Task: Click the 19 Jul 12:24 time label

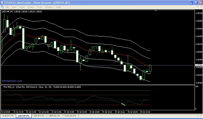Action: pos(146,112)
